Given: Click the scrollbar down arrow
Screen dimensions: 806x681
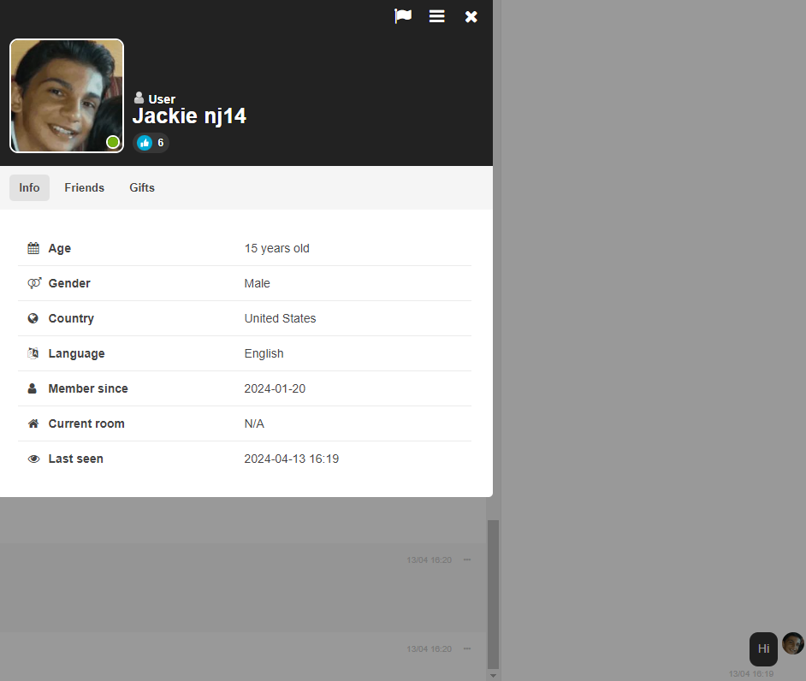Looking at the screenshot, I should [x=493, y=675].
